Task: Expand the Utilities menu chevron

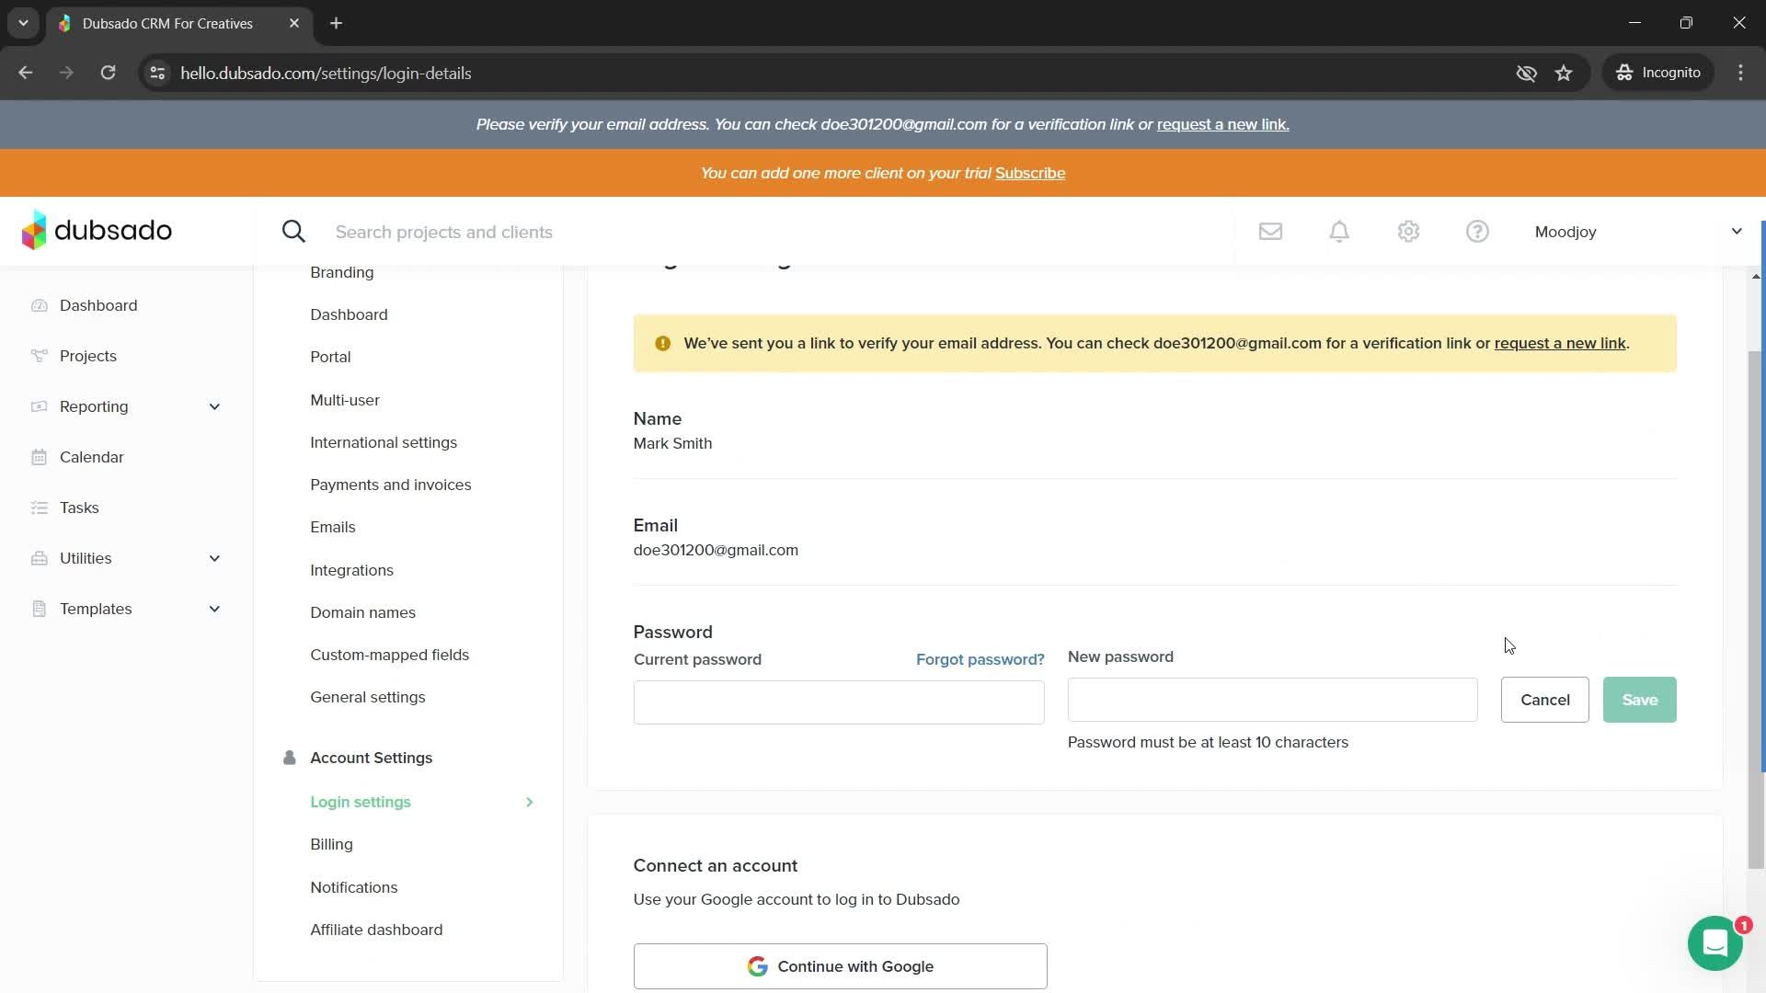Action: click(214, 558)
